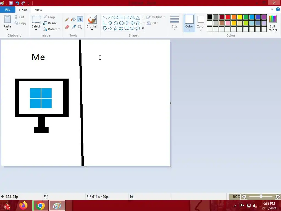
Task: Open Google Chrome from the taskbar
Action: (x=40, y=206)
